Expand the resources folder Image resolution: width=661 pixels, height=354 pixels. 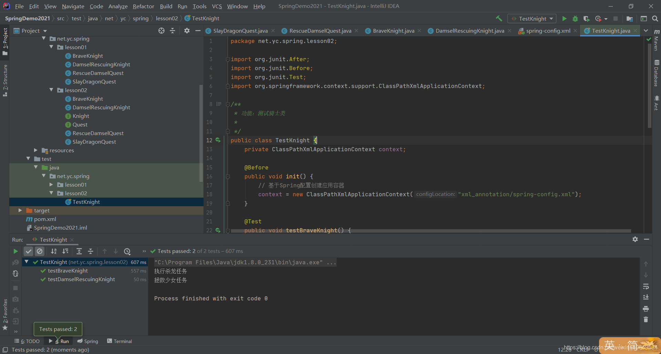point(35,150)
